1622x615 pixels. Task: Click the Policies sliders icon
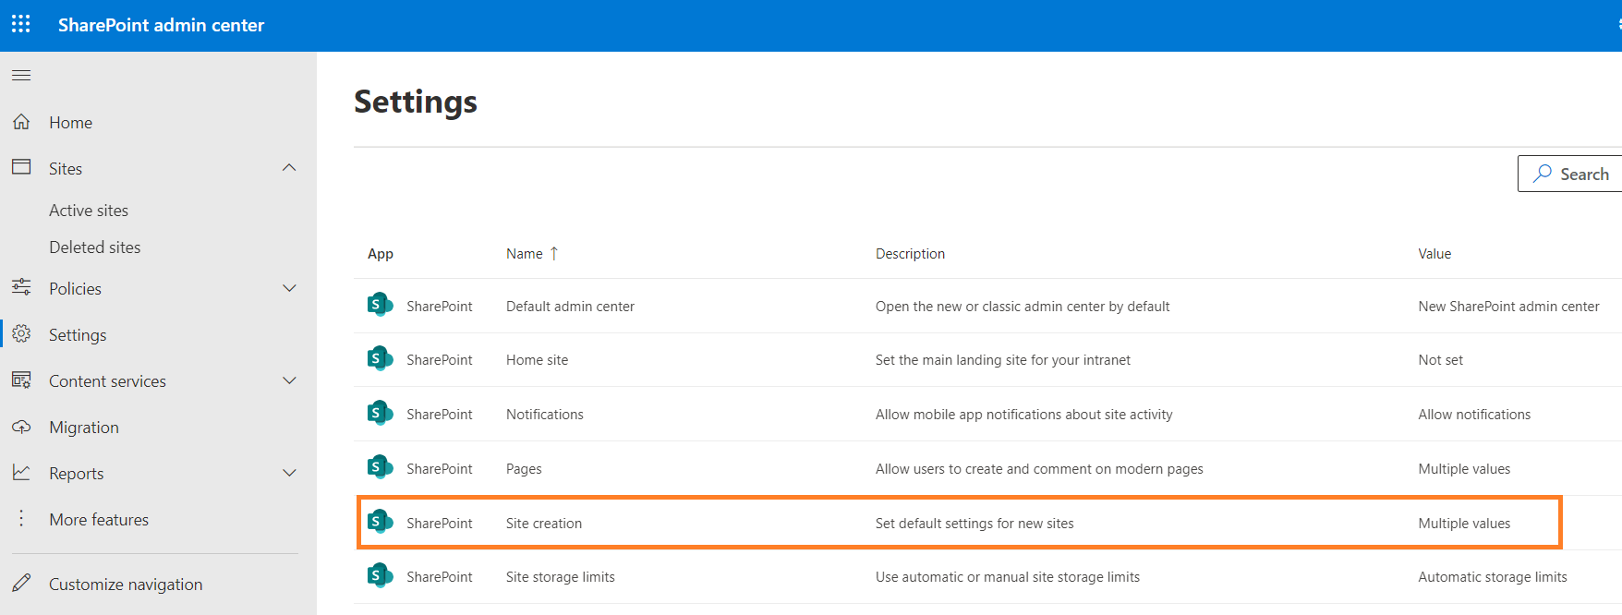[21, 287]
